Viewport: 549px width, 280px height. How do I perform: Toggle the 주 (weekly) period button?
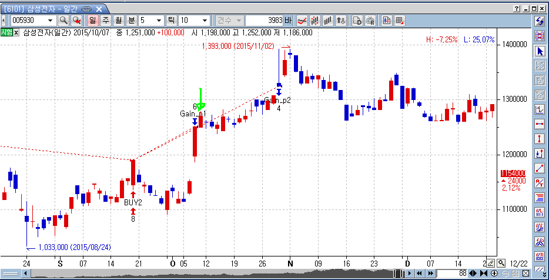tap(106, 21)
